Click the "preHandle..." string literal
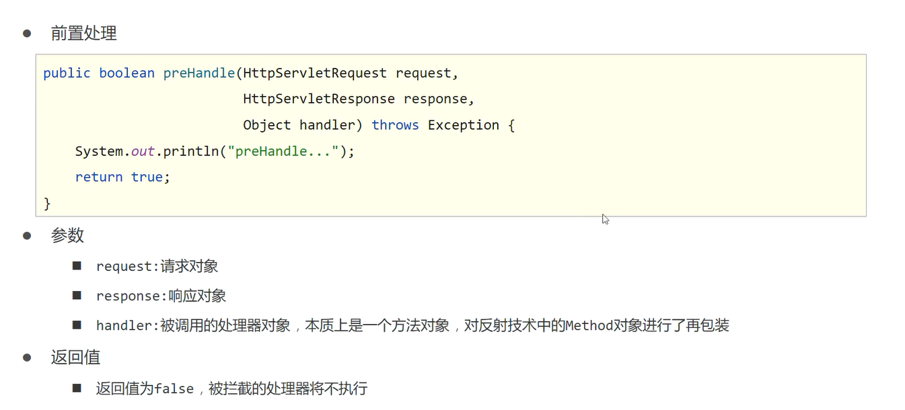This screenshot has height=410, width=905. pos(283,151)
